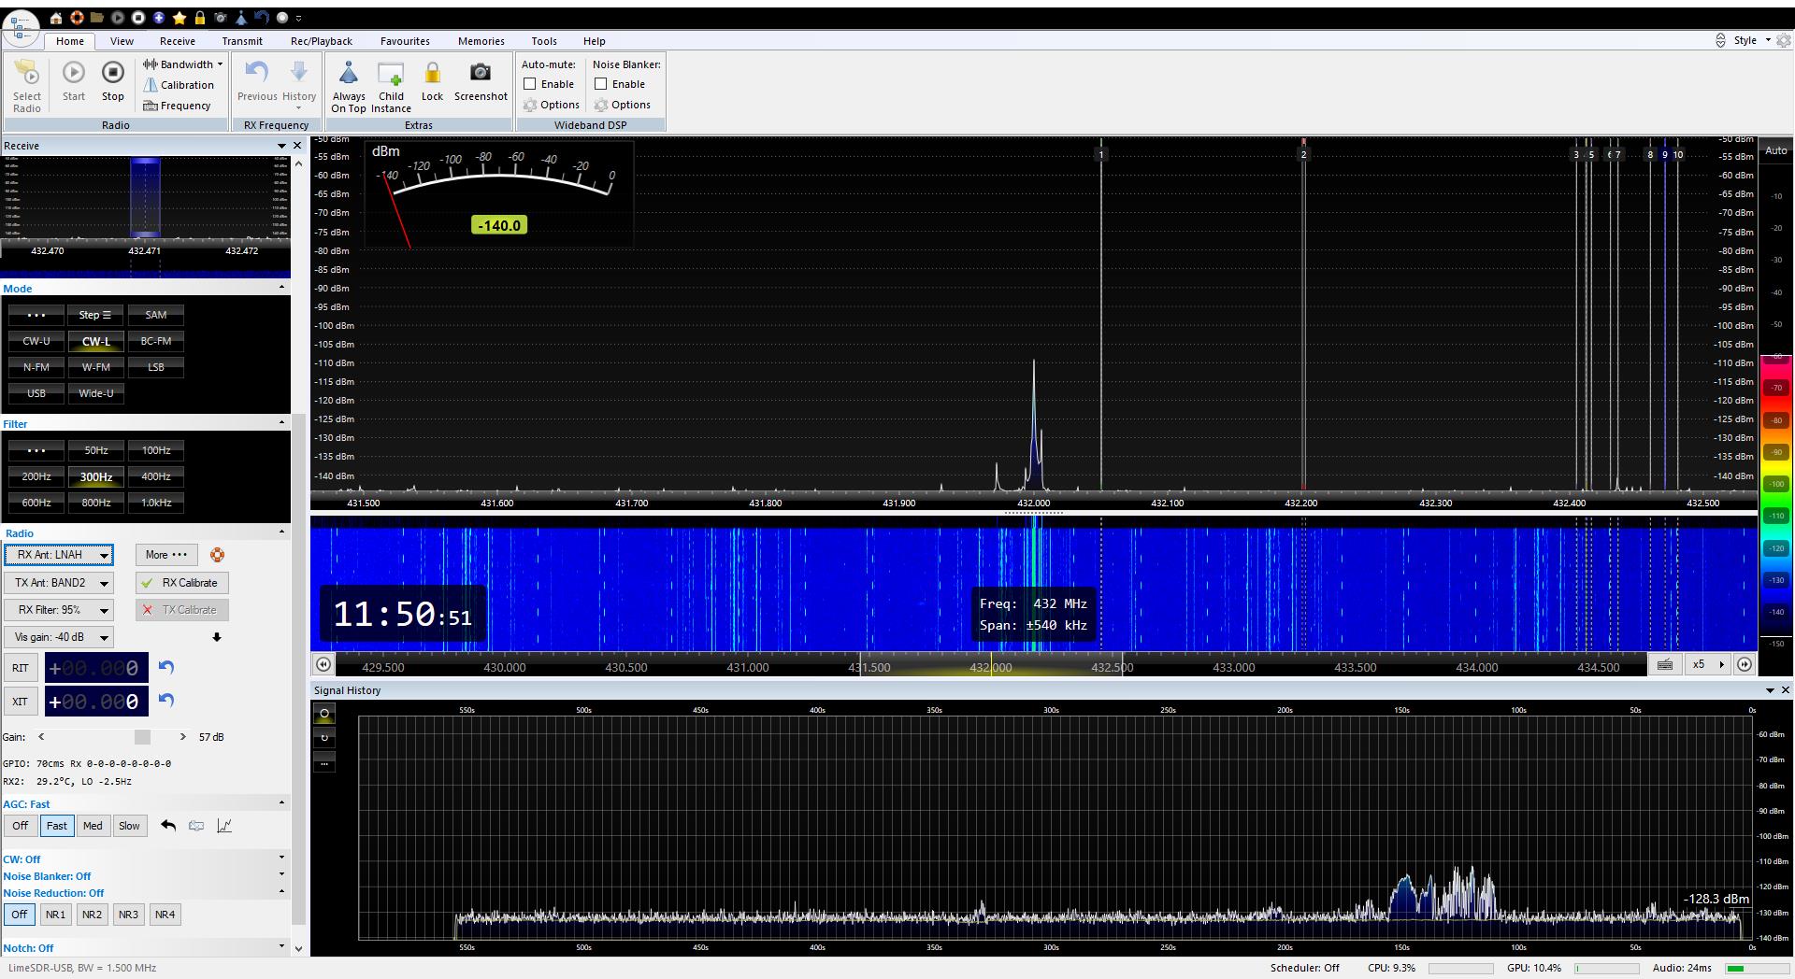Enable the Noise Blanker checkbox
This screenshot has height=979, width=1795.
pos(601,84)
